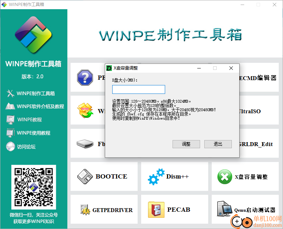Viewport: 283px width, 229px height.
Task: Click the Dism++ label
Action: (177, 176)
